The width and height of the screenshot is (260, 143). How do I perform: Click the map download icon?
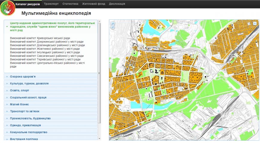click(x=255, y=24)
